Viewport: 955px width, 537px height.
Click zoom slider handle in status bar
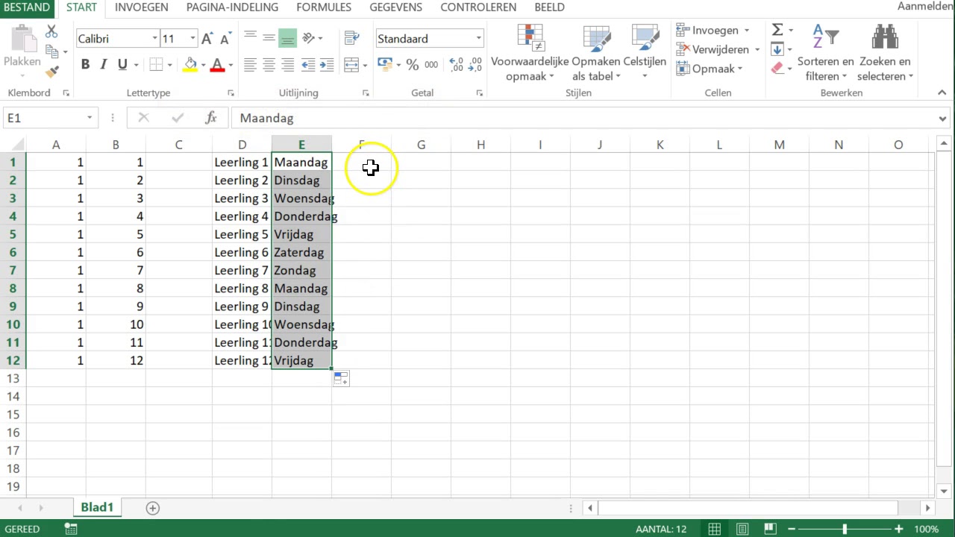click(x=845, y=529)
